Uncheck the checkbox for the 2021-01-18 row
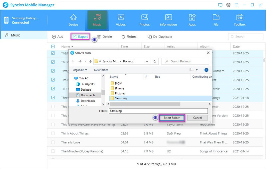This screenshot has width=266, height=169. pyautogui.click(x=53, y=98)
